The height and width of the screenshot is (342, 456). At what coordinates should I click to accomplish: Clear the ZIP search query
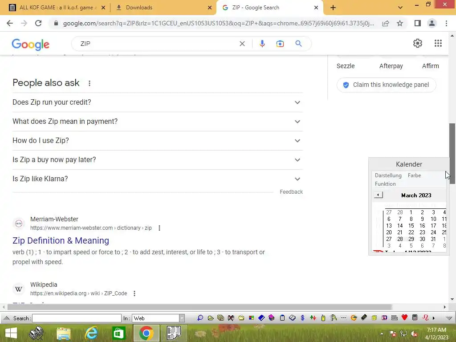[x=242, y=44]
